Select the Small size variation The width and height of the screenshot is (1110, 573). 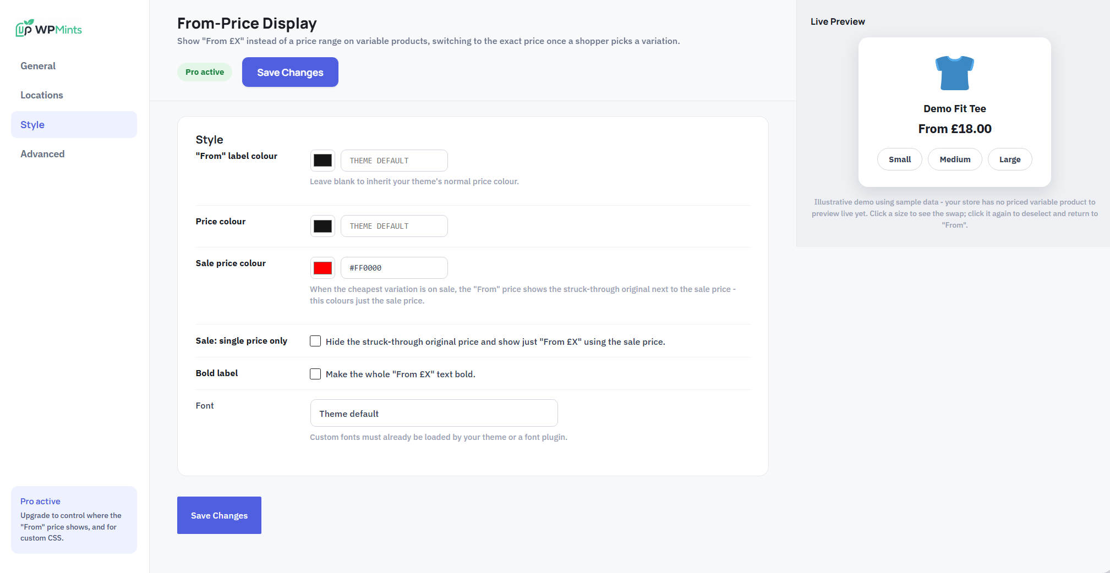[900, 159]
